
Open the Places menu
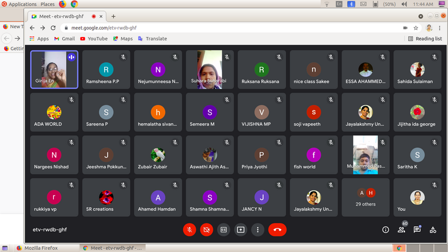[x=48, y=4]
